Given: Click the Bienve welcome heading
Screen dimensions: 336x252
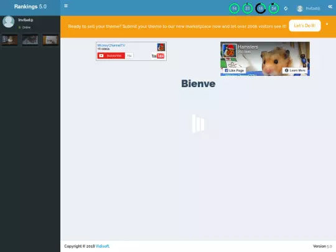Looking at the screenshot, I should tap(198, 83).
